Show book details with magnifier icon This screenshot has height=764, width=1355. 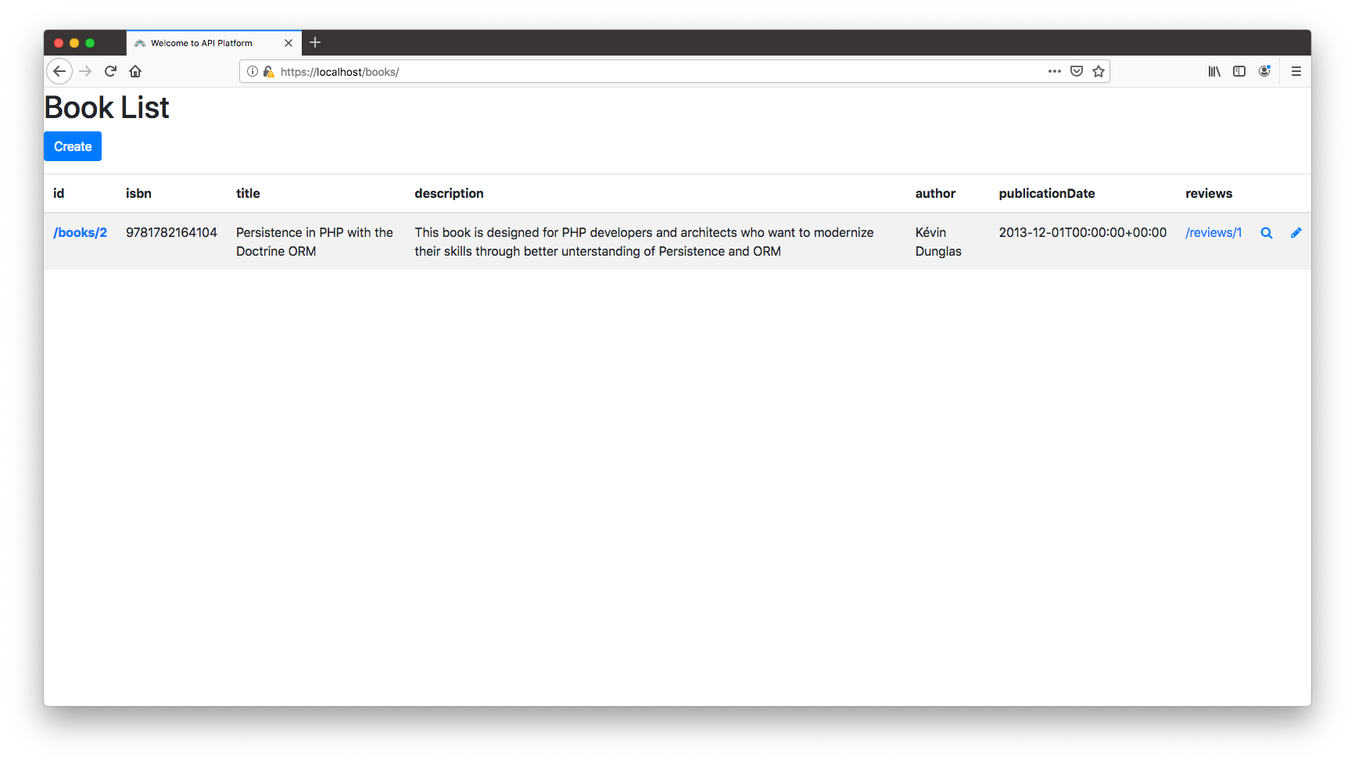tap(1267, 233)
